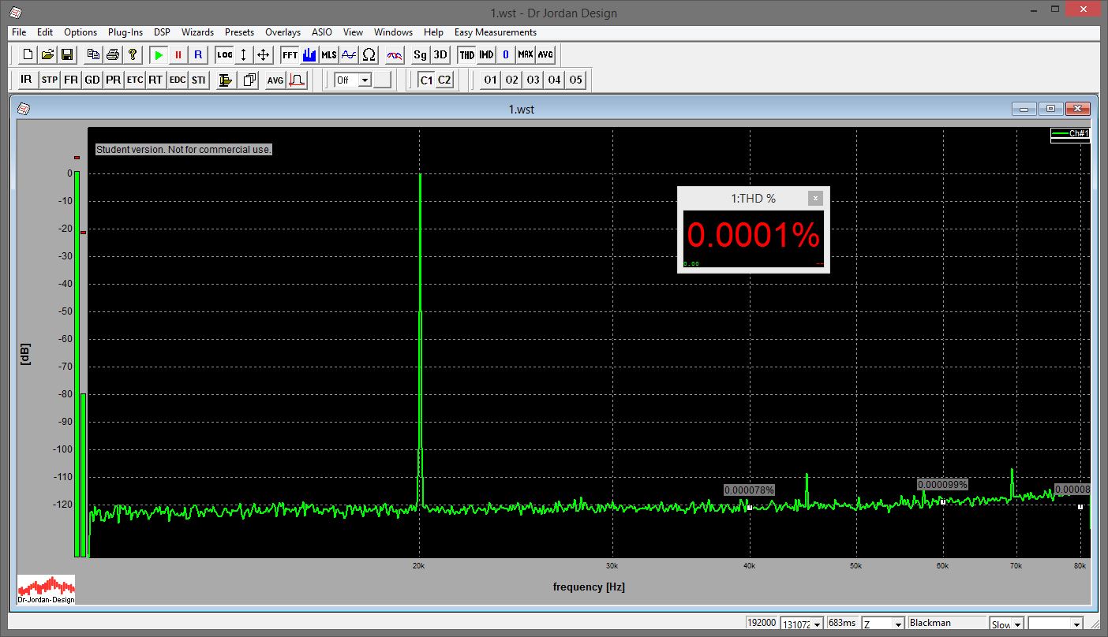Open the 'Off' combo box in toolbar
The width and height of the screenshot is (1108, 637).
(x=365, y=80)
